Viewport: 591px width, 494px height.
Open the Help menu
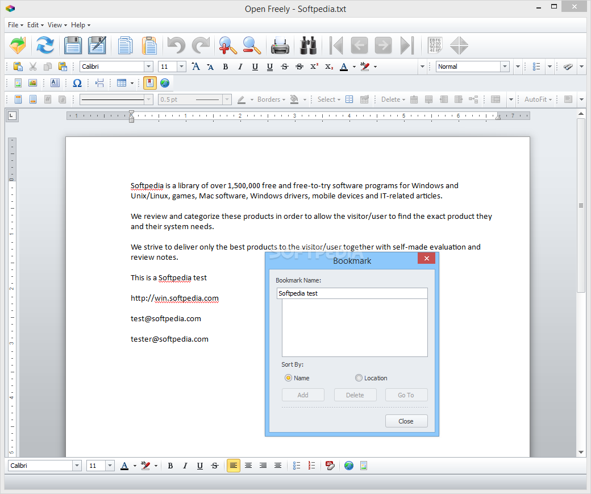click(x=81, y=25)
